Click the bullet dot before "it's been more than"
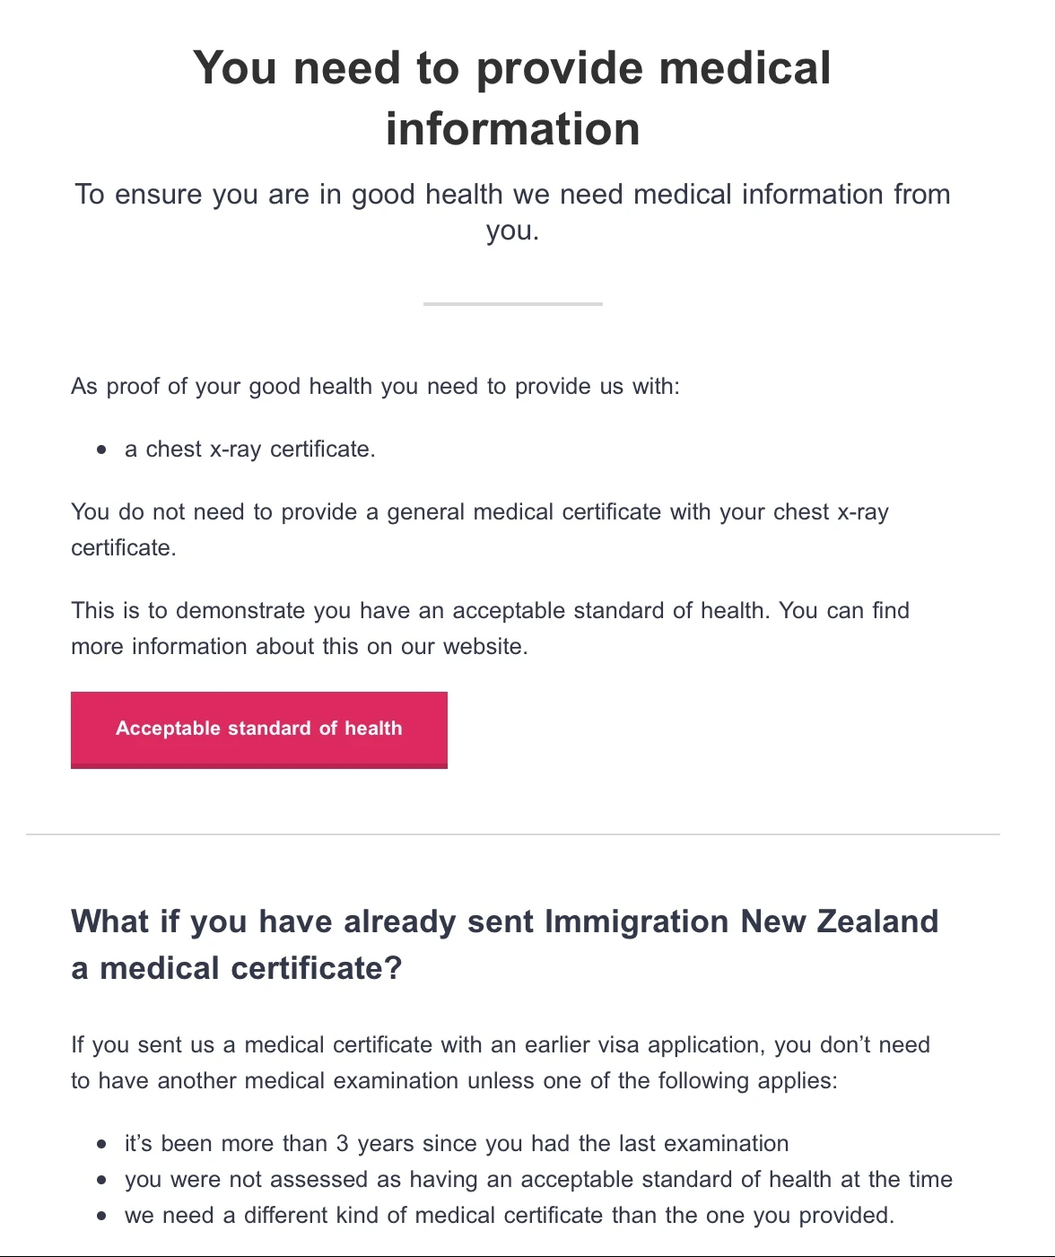 point(101,1145)
